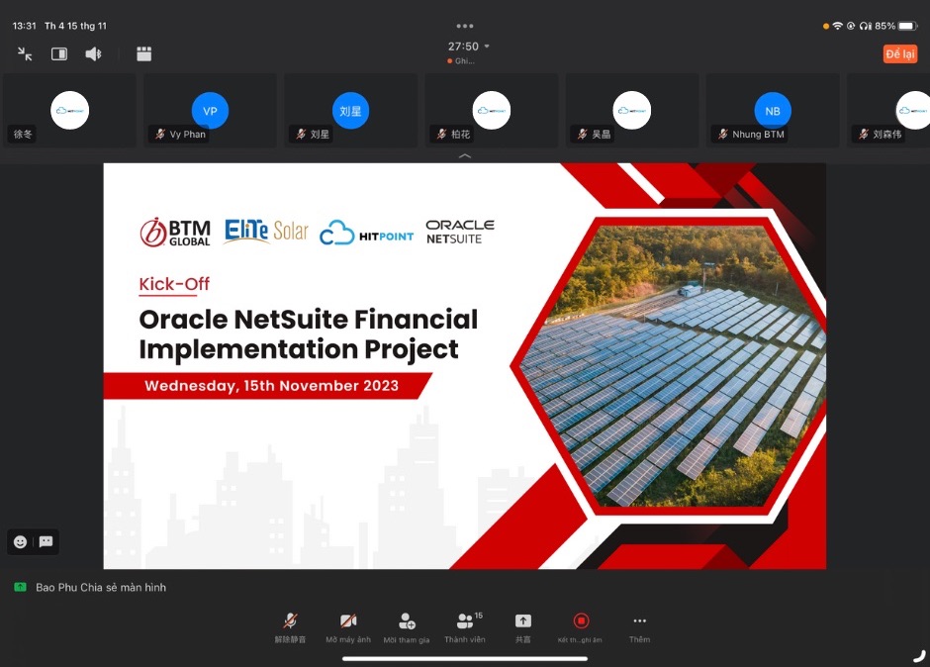Tap Bao Phu Chia sẻ màn hình text

pos(101,588)
